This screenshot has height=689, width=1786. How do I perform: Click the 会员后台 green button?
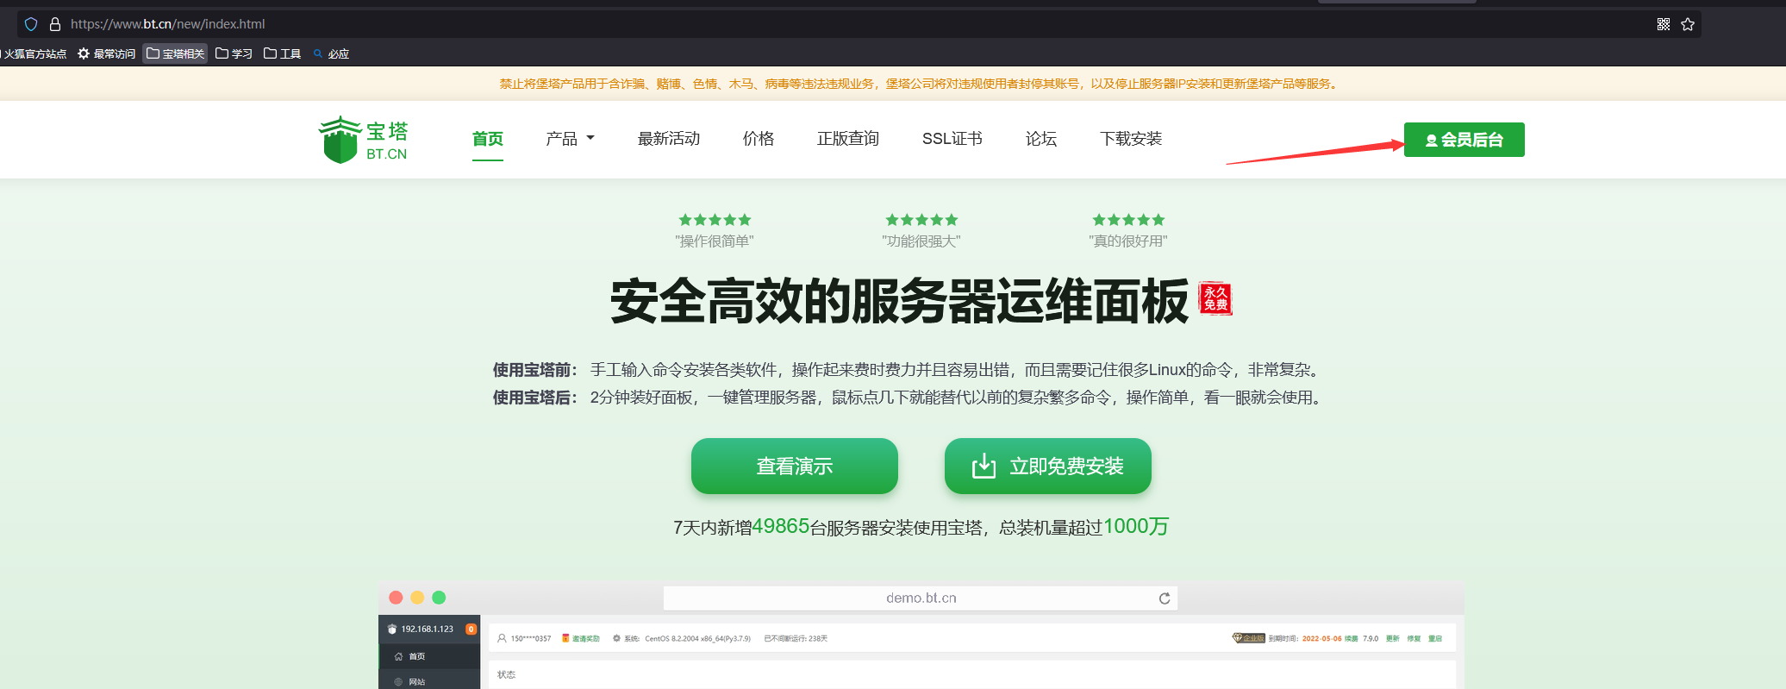pyautogui.click(x=1464, y=140)
